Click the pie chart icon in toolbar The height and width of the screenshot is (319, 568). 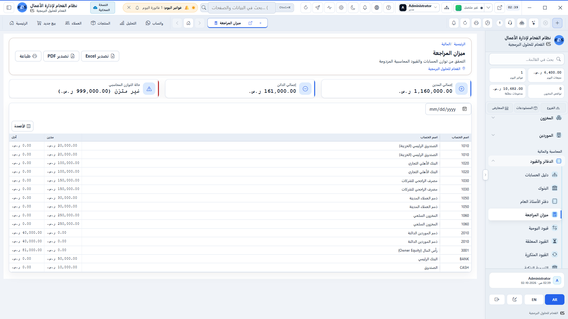(488, 23)
